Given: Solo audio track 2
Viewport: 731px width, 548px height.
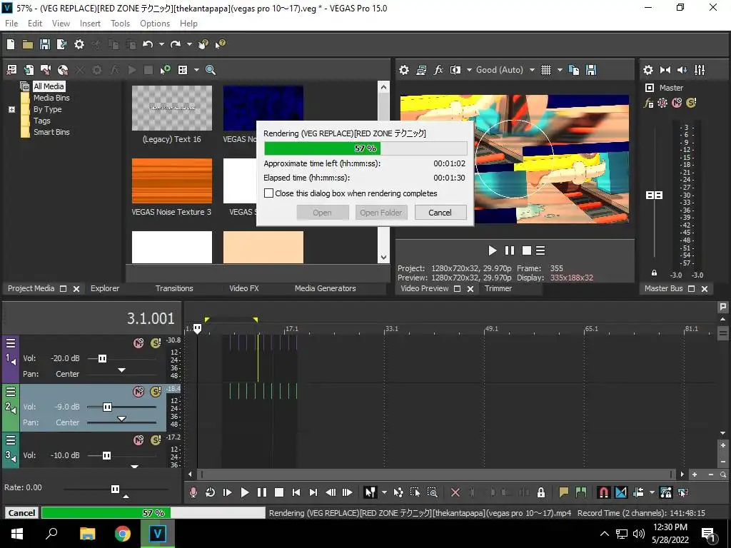Looking at the screenshot, I should pyautogui.click(x=156, y=392).
